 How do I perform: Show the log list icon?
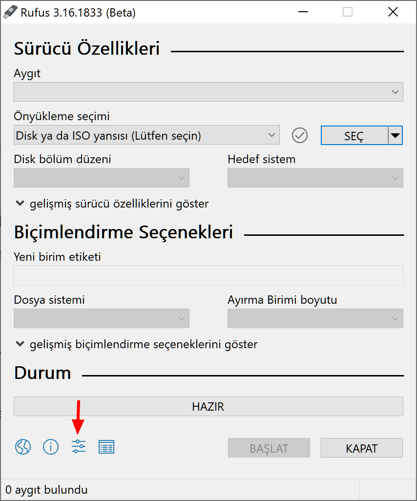click(x=106, y=447)
